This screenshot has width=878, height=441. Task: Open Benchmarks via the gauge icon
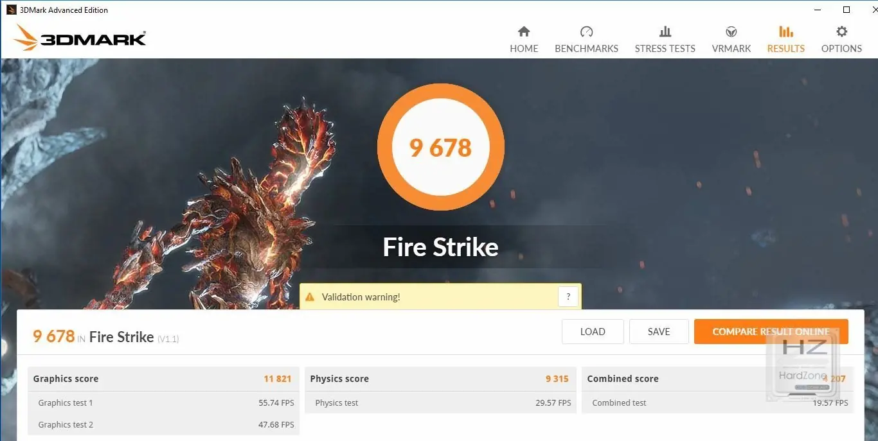pyautogui.click(x=586, y=31)
